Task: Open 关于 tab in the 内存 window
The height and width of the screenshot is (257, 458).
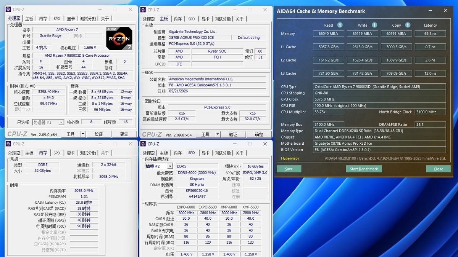Action: 105,153
